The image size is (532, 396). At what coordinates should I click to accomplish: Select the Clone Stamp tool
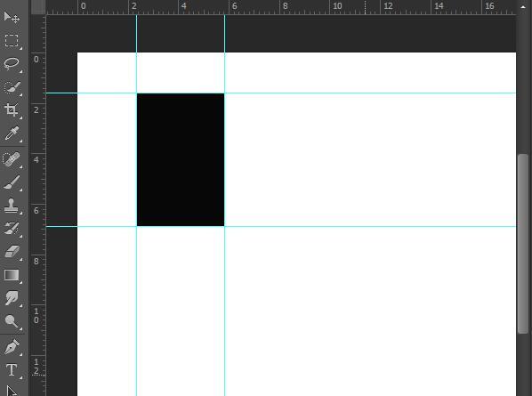(12, 206)
